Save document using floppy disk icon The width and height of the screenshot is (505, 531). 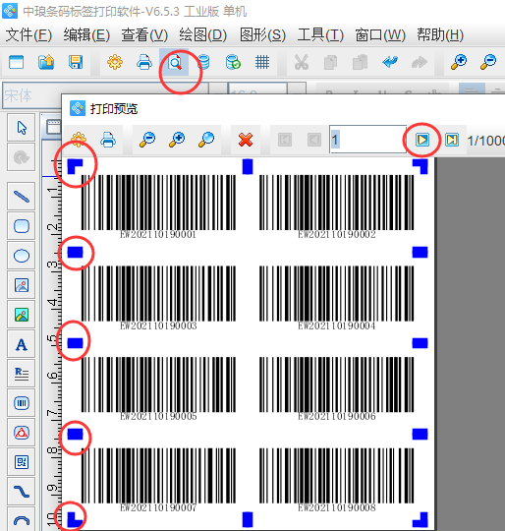[76, 62]
